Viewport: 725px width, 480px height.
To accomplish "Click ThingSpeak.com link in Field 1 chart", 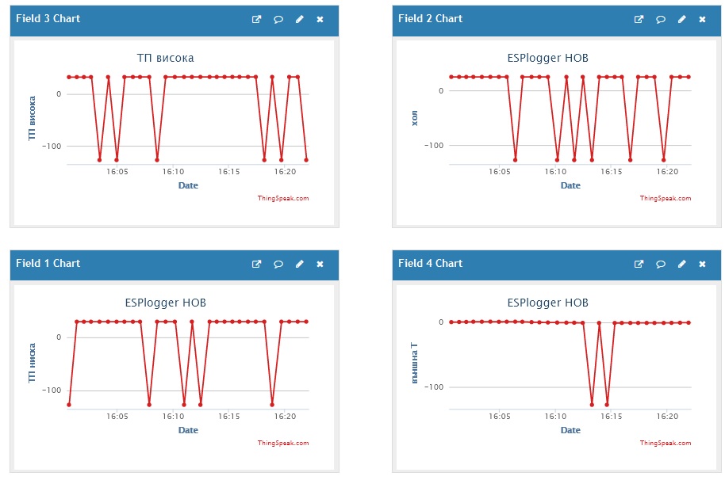I will point(283,444).
